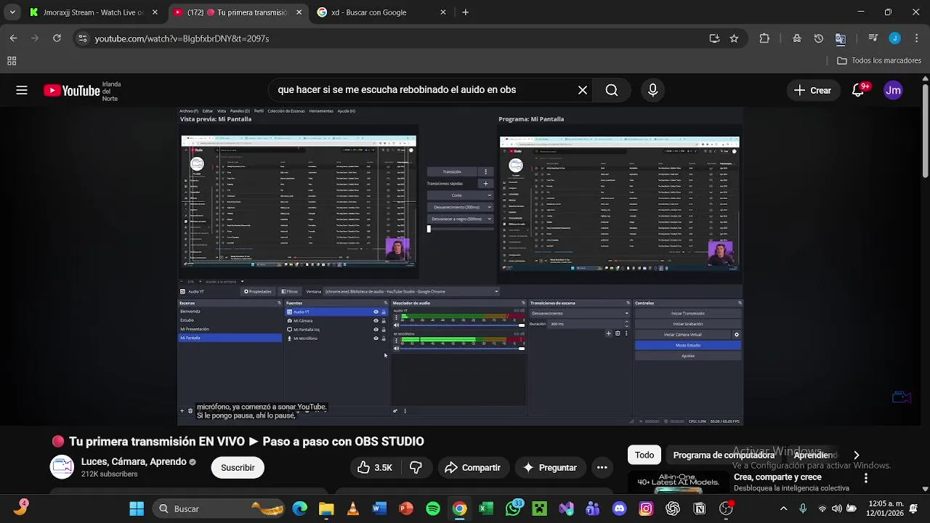Open the YouTube guide hamburger menu
930x523 pixels.
(22, 90)
